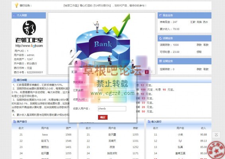Click the back-to-top arrow icon
The width and height of the screenshot is (225, 159).
tap(216, 135)
